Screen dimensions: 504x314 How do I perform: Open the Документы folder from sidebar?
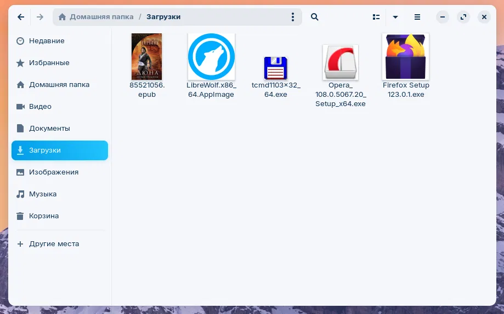point(60,129)
